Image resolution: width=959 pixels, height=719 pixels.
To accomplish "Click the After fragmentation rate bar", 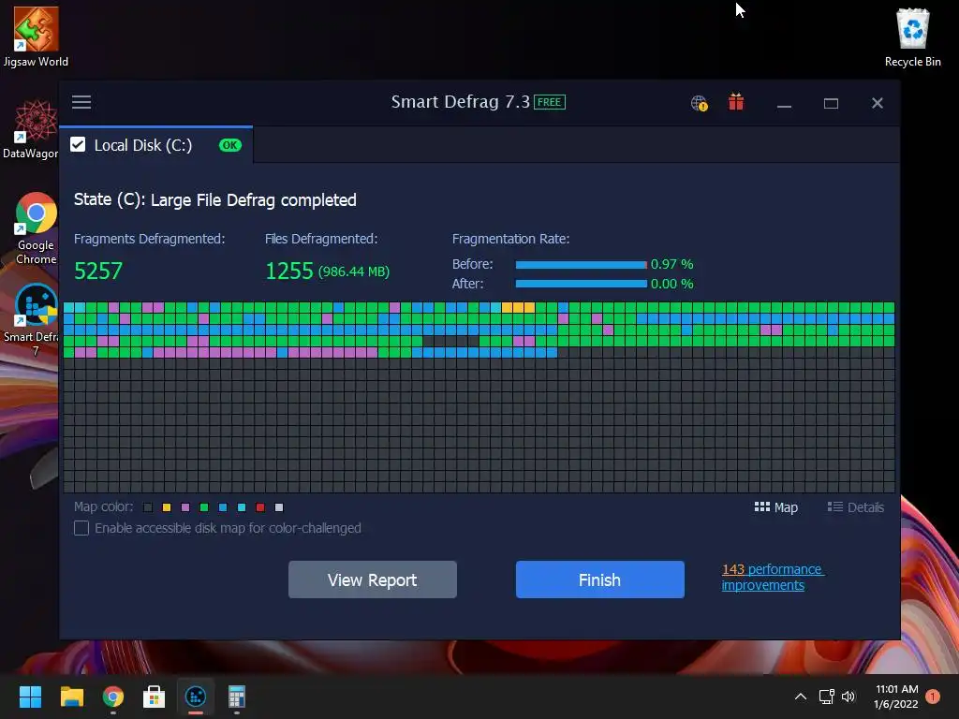I will [x=581, y=284].
